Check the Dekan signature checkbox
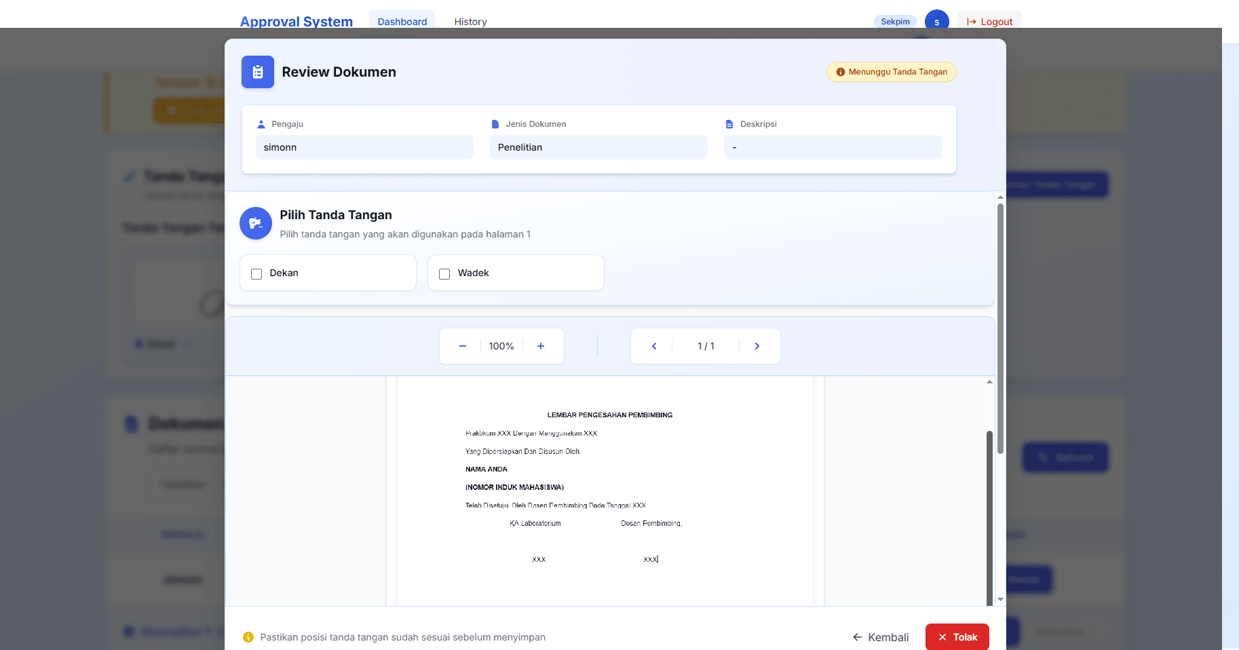The width and height of the screenshot is (1239, 650). (256, 273)
